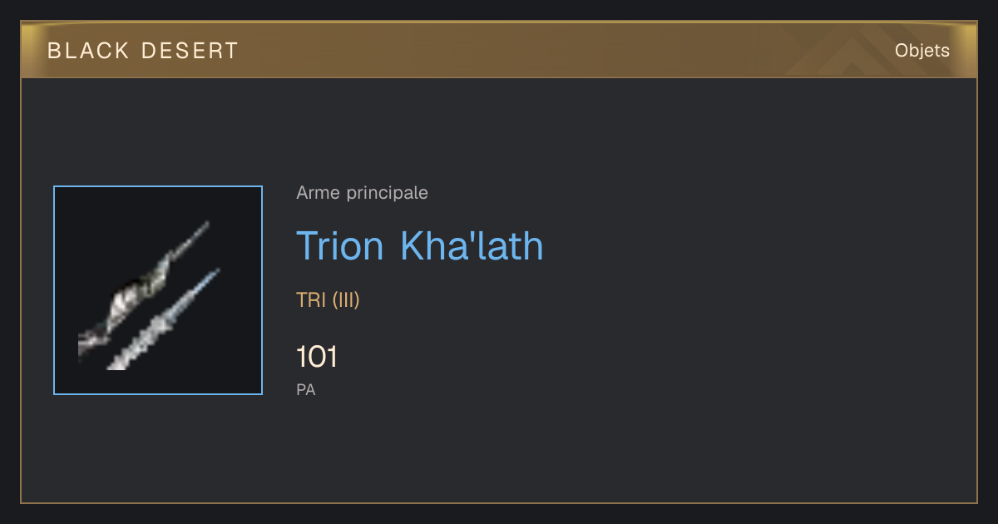Click the BLACK DESERT header title

(143, 51)
